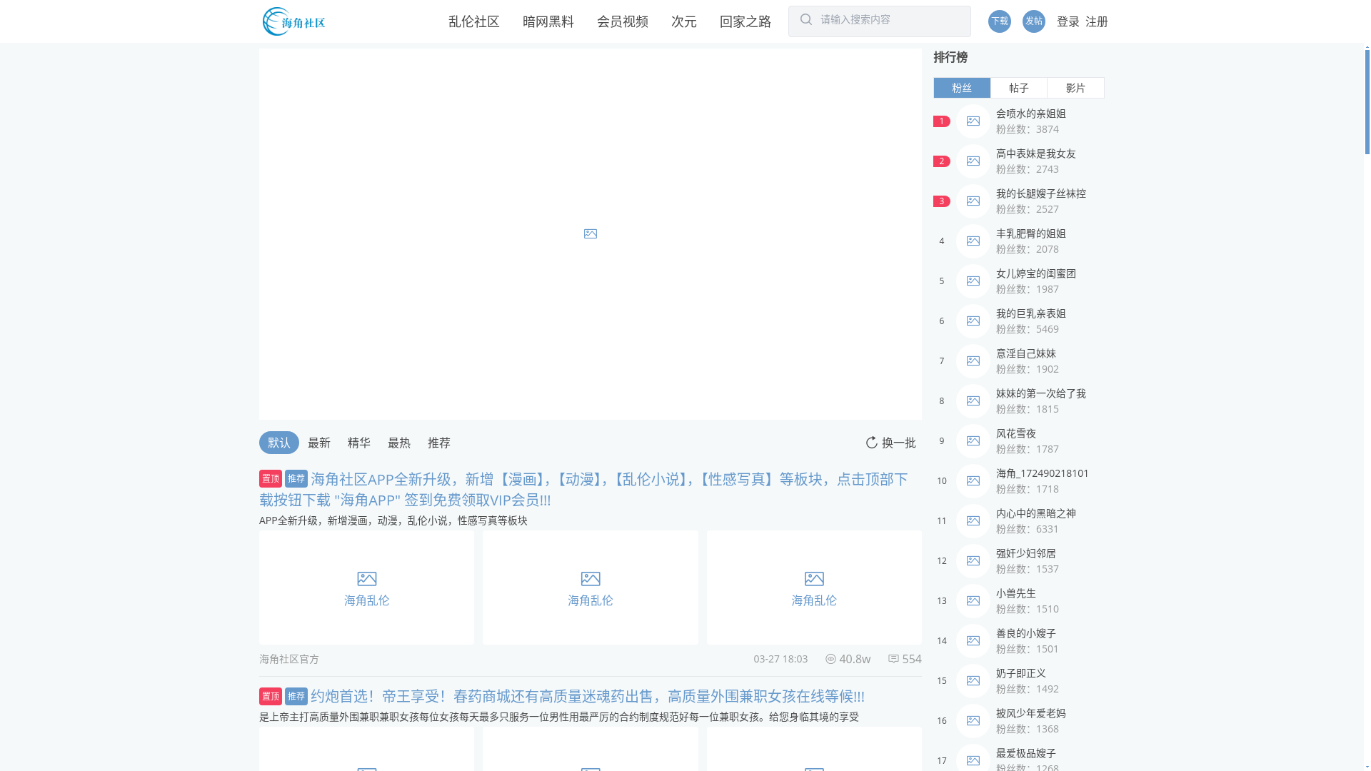Open the 回家之路 nav item
The width and height of the screenshot is (1371, 771).
point(745,21)
